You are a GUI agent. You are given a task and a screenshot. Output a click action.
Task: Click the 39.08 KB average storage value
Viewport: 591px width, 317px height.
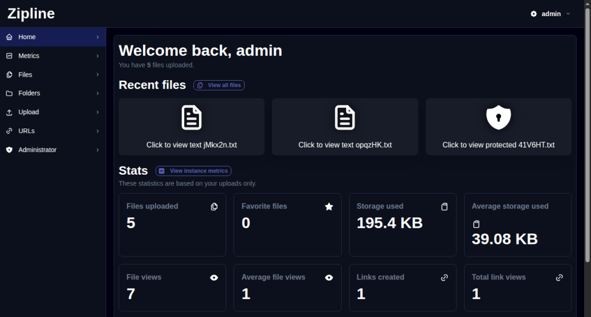pyautogui.click(x=504, y=239)
